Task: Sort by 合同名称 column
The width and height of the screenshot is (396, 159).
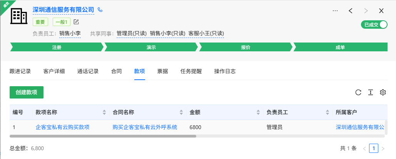Action: tap(181, 112)
